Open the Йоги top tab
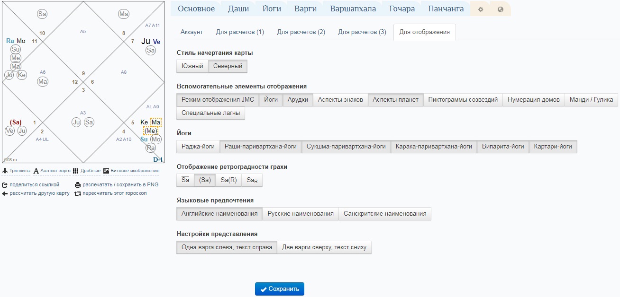 coord(272,9)
